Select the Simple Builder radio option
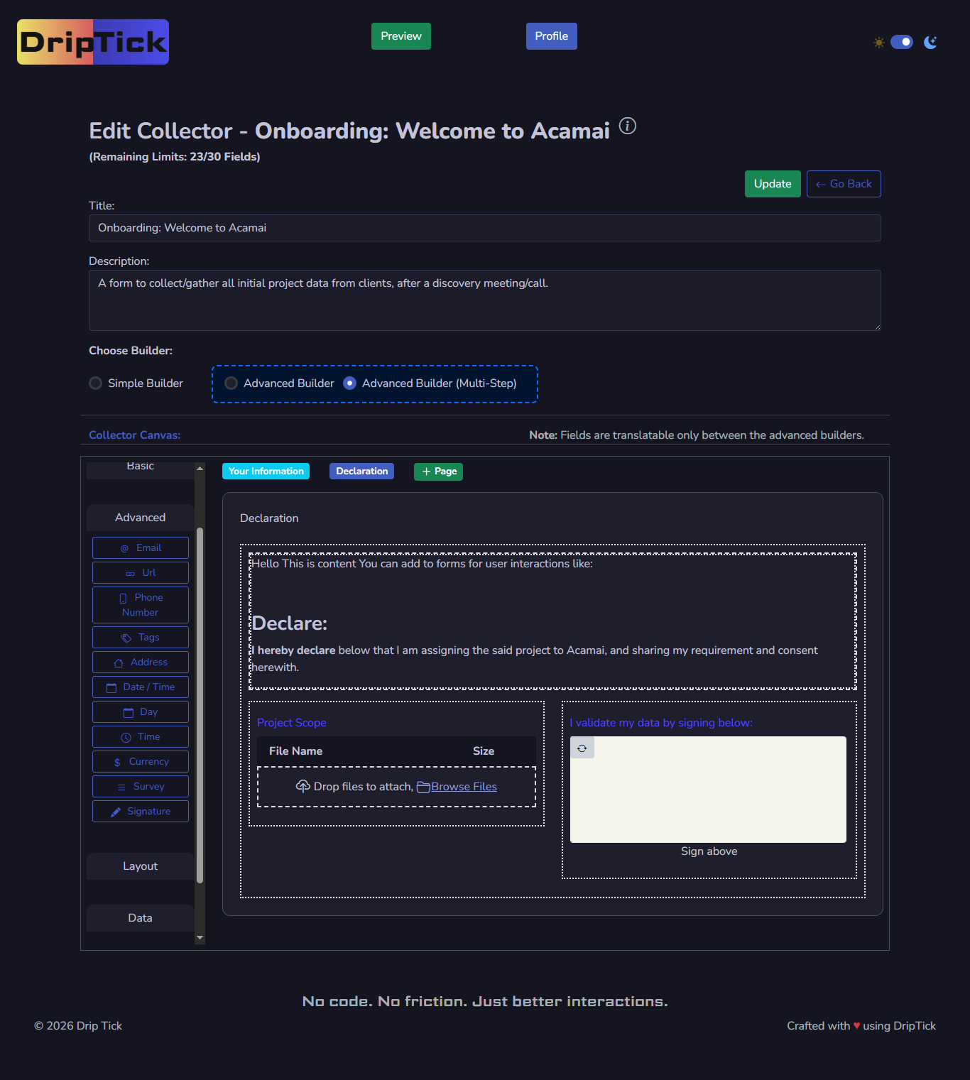The width and height of the screenshot is (970, 1080). (x=95, y=383)
